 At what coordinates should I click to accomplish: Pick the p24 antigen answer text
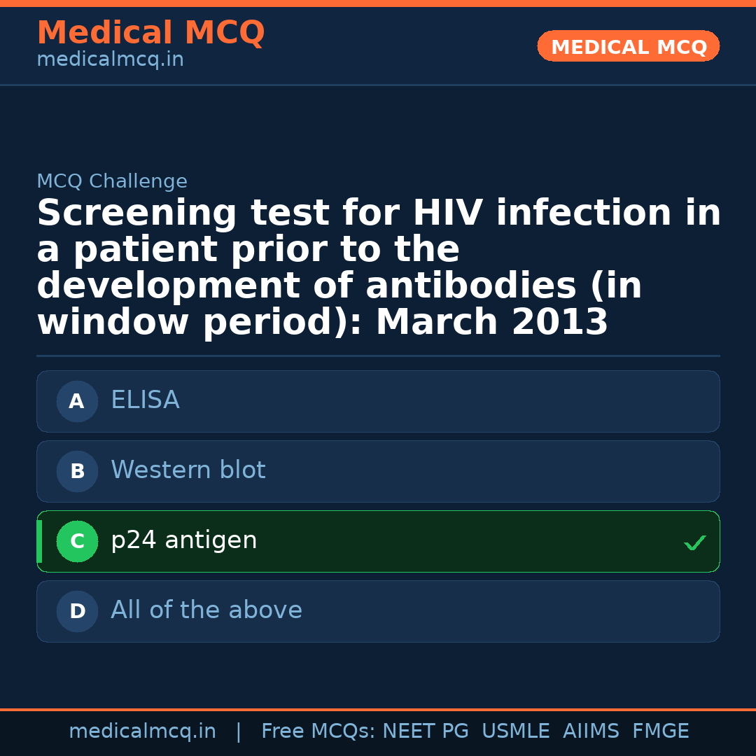(183, 540)
